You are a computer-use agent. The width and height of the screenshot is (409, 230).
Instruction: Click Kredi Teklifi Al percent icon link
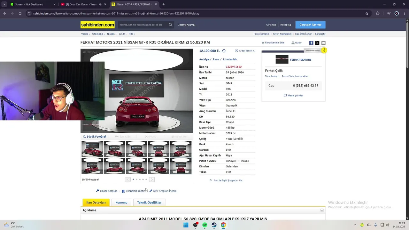coord(245,51)
